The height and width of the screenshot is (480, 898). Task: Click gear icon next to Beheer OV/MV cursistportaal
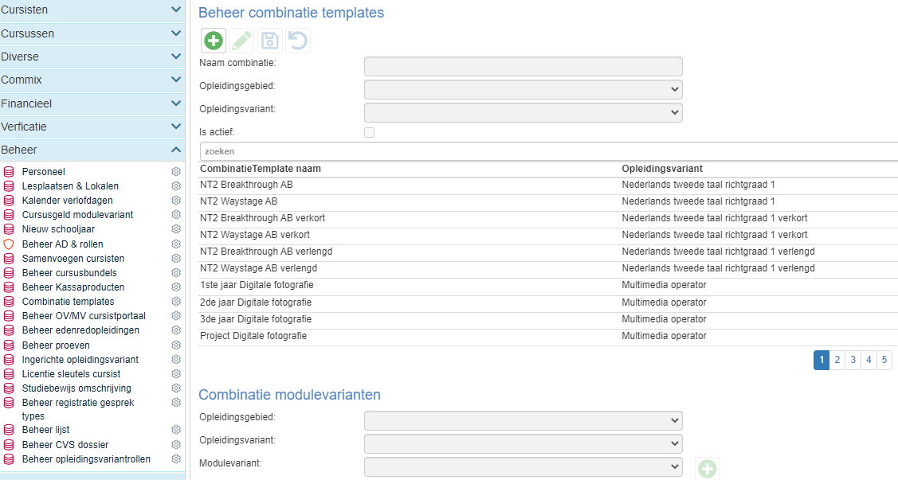click(x=176, y=316)
